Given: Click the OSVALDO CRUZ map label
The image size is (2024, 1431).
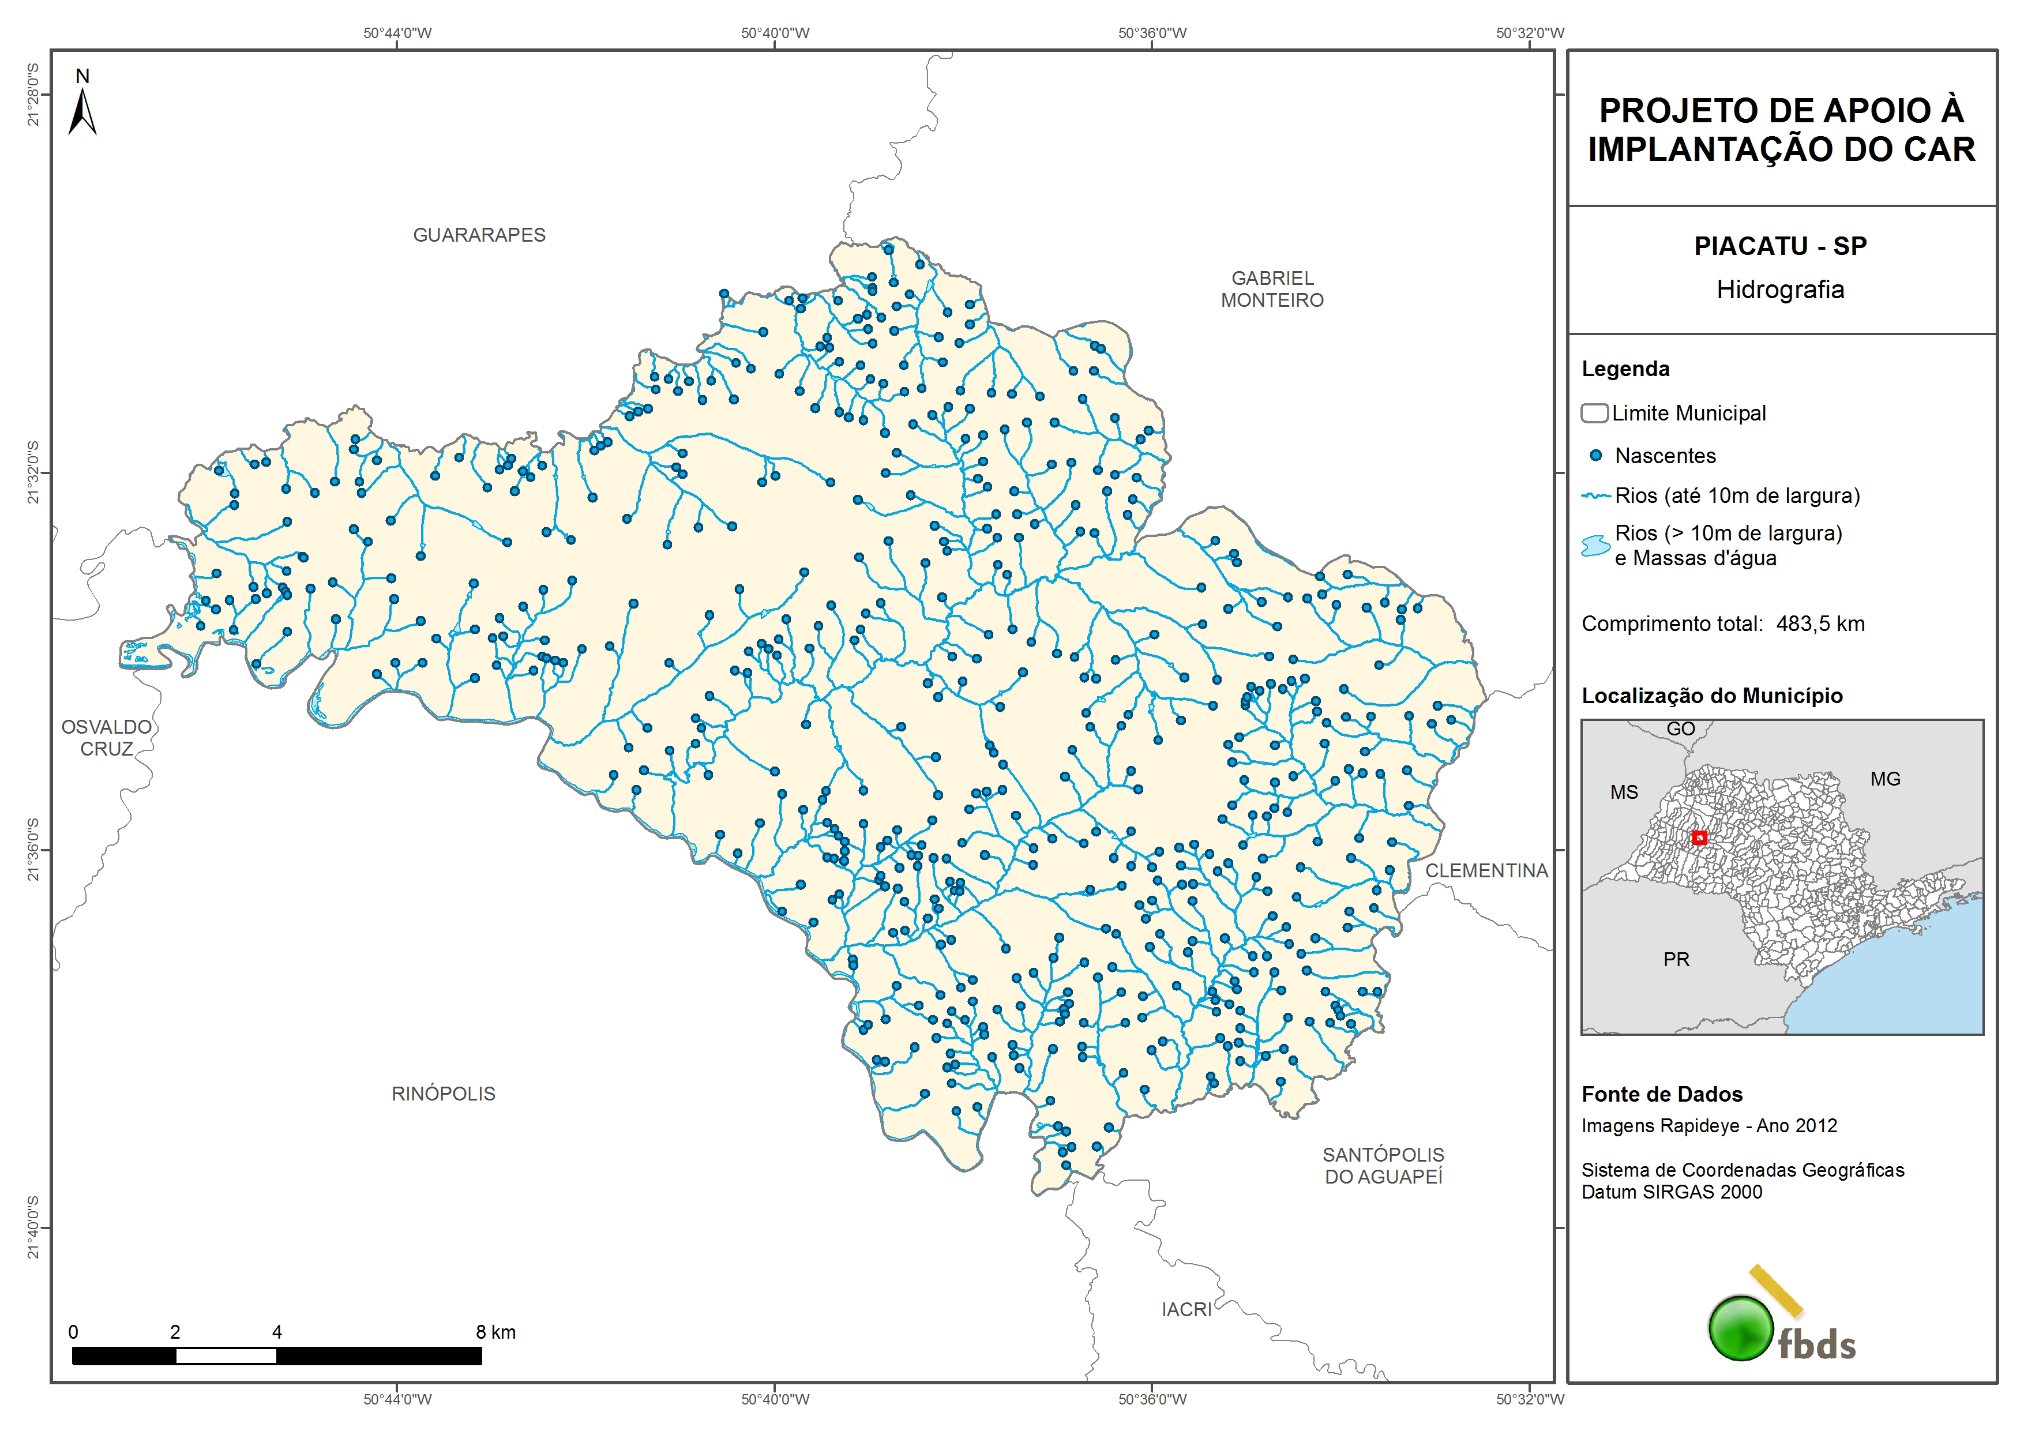Looking at the screenshot, I should click(x=107, y=738).
